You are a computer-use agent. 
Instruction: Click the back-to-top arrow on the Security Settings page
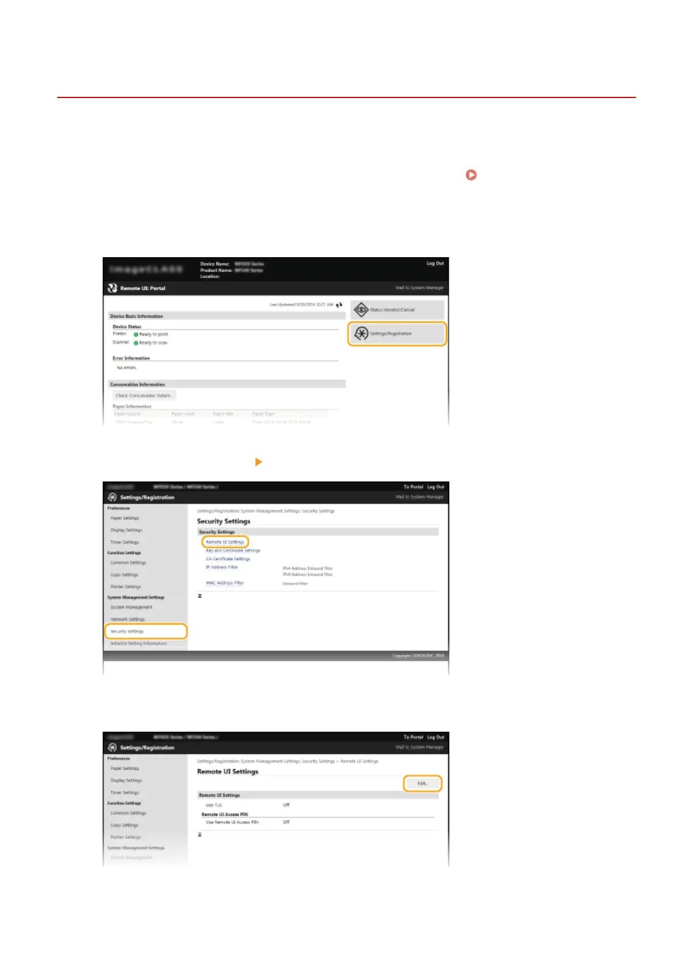pos(200,596)
